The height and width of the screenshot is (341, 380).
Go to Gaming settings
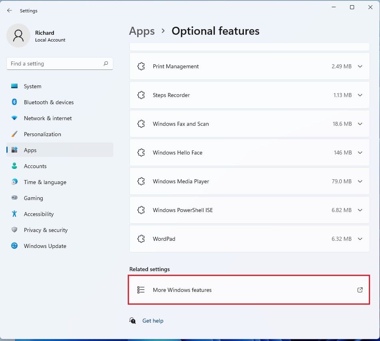(x=60, y=198)
